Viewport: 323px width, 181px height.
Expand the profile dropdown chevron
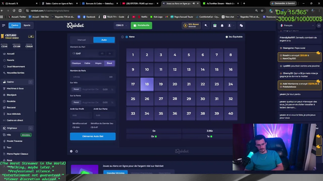tap(234, 25)
